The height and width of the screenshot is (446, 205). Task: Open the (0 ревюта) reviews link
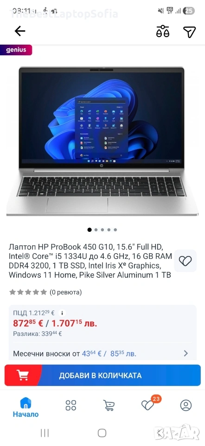(65, 292)
